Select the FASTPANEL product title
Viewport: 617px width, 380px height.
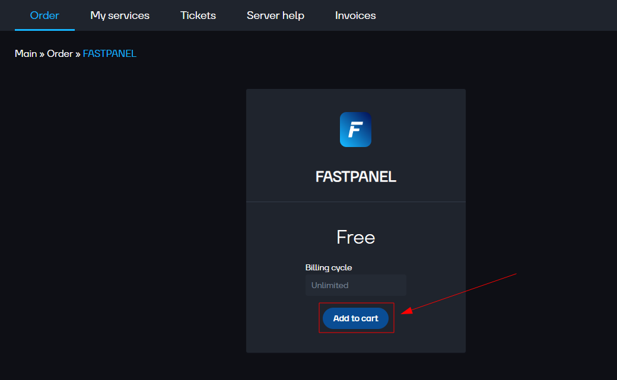click(355, 177)
